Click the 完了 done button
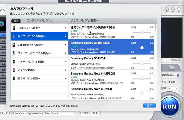This screenshot has width=184, height=120. pos(149,105)
